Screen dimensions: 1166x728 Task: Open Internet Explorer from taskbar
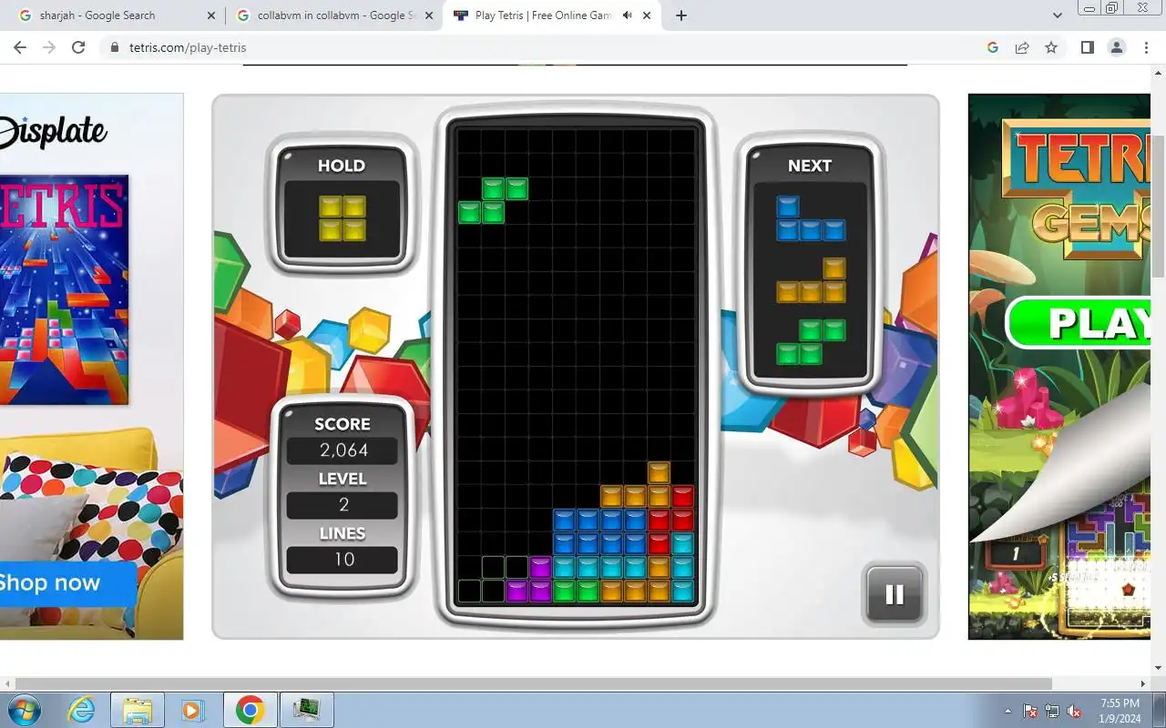click(x=82, y=710)
